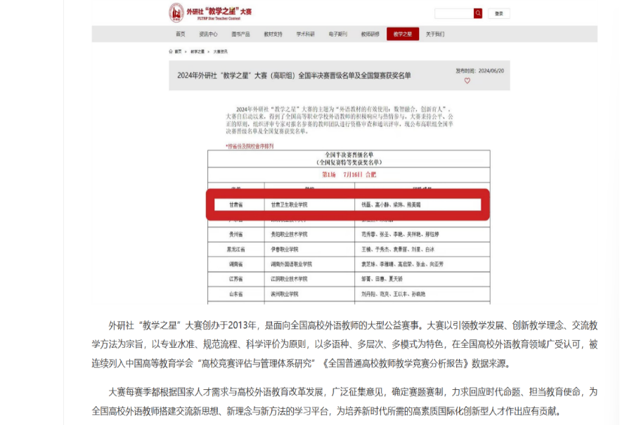Select the highlighted 教学之星 navigation tab
This screenshot has width=620, height=425.
click(x=403, y=34)
